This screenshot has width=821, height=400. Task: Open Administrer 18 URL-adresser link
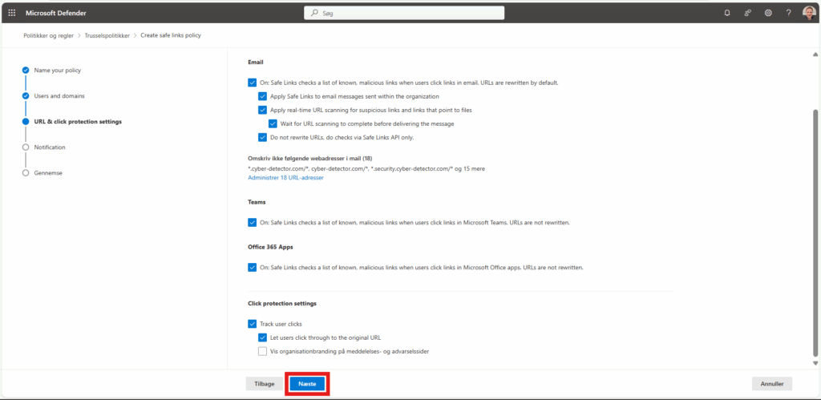tap(285, 177)
